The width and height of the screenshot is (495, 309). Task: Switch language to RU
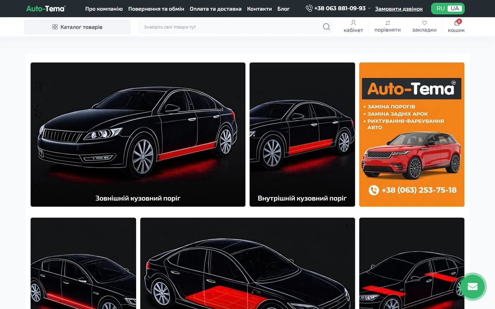pyautogui.click(x=441, y=8)
